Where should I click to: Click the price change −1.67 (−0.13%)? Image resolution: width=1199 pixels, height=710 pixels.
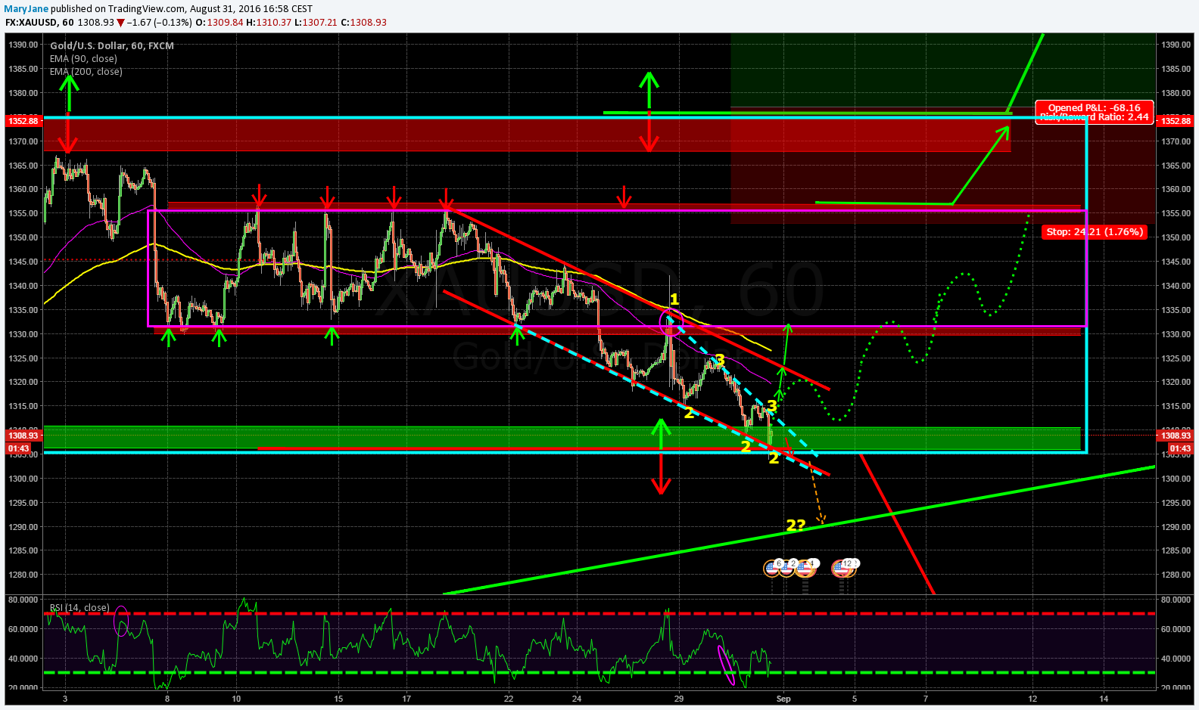(x=158, y=22)
